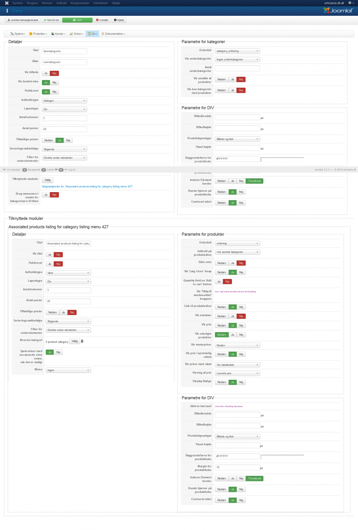
Task: Open the Indhold menu in the top bar
Action: click(x=61, y=3)
